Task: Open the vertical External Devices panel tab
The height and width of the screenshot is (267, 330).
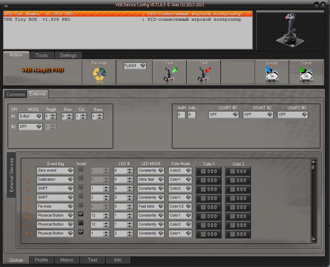Action: pos(11,175)
